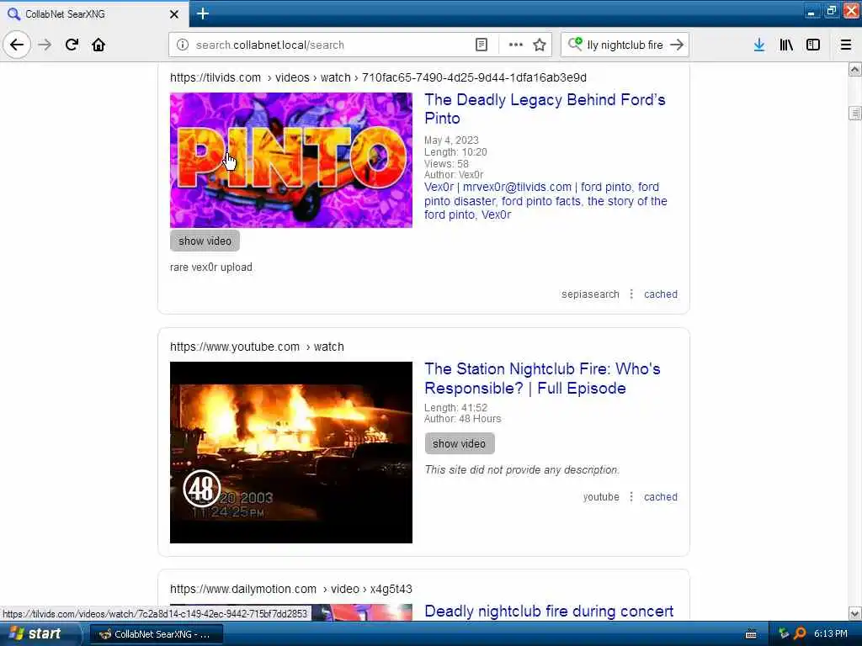
Task: Open a new browser tab
Action: point(203,13)
